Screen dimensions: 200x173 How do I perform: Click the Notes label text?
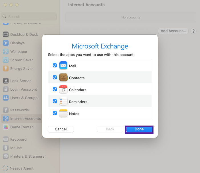[x=74, y=114]
